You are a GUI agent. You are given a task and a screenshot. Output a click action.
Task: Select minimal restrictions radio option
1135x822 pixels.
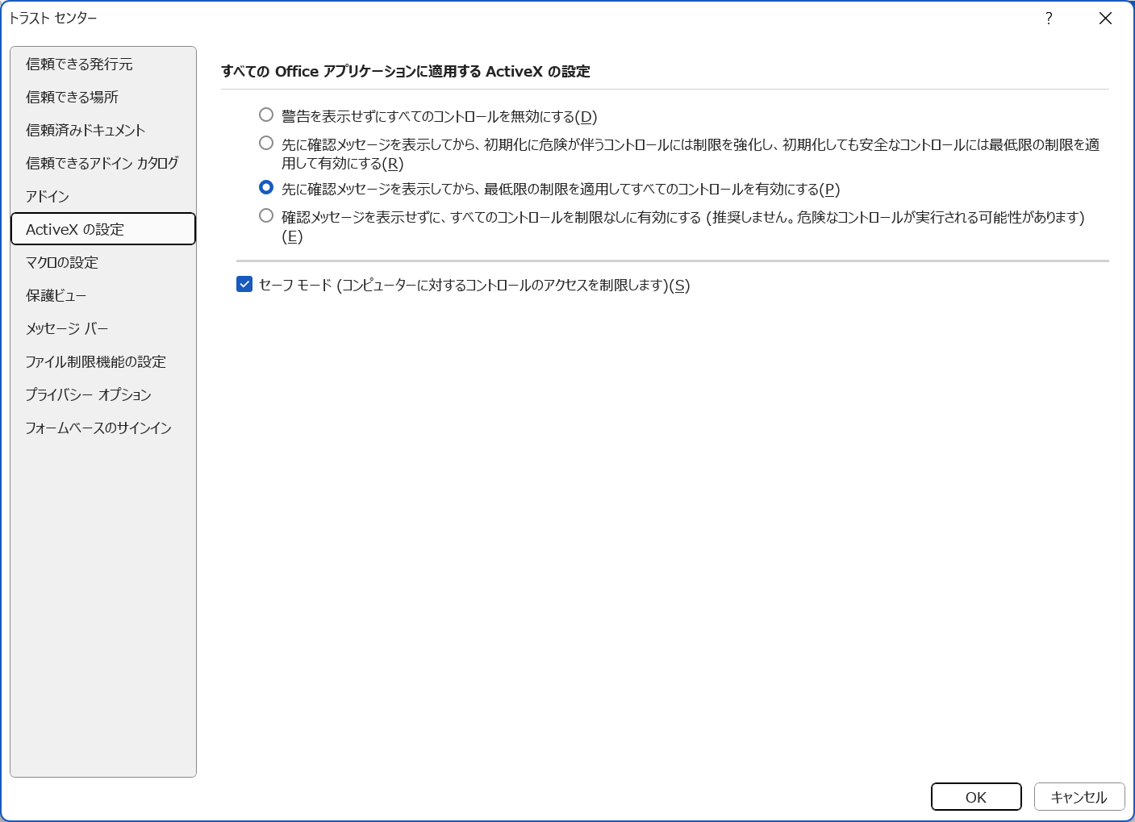266,187
